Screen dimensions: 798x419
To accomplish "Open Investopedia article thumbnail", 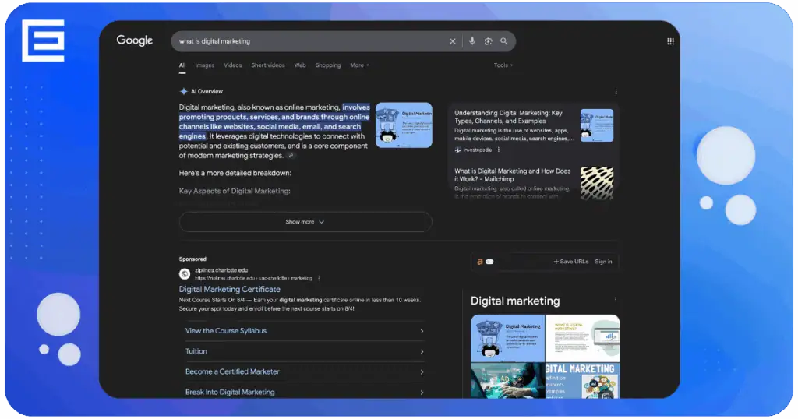I will pos(596,125).
